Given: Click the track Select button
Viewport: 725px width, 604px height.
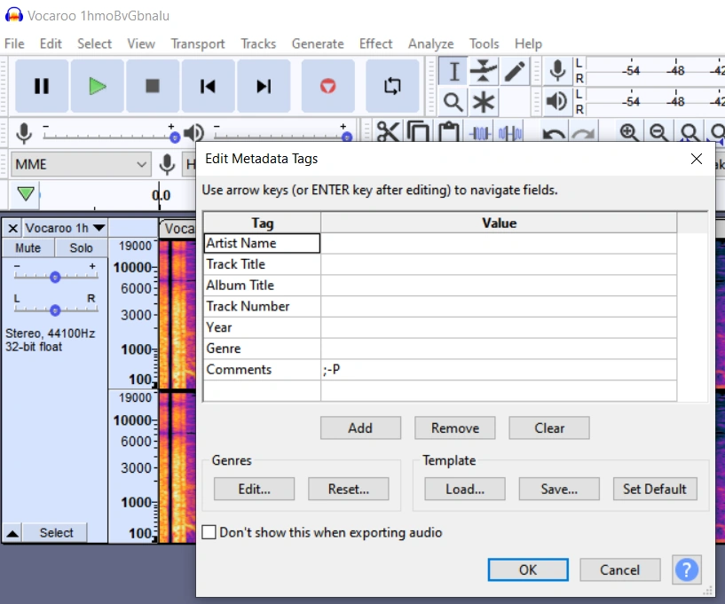Looking at the screenshot, I should click(x=56, y=533).
